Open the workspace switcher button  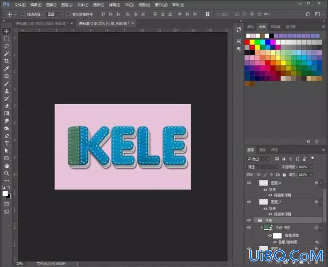(318, 14)
